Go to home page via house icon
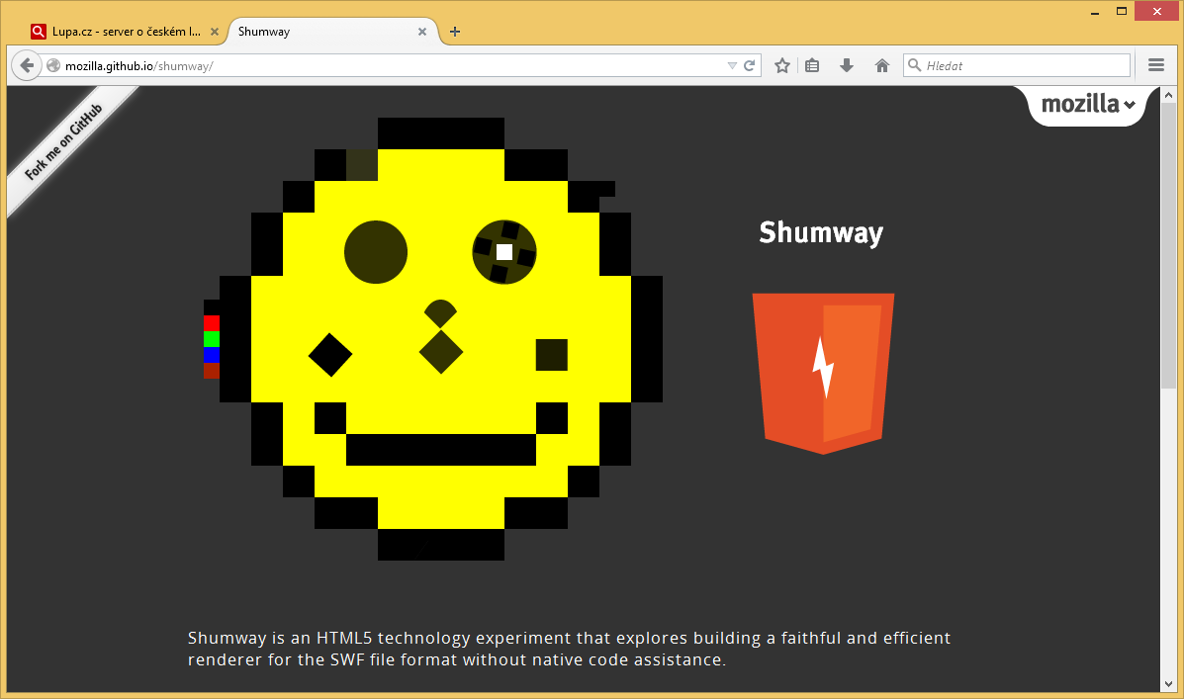1184x699 pixels. point(882,66)
